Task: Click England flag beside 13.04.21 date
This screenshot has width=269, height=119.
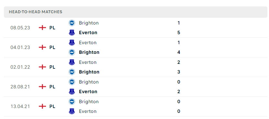Action: coord(42,106)
